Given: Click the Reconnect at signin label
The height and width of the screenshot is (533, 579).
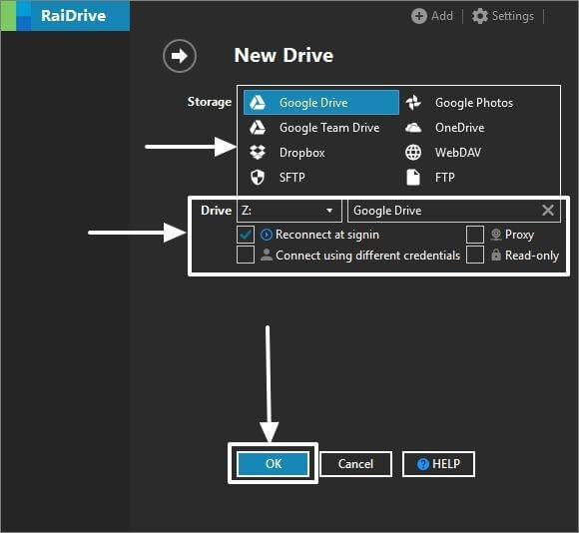Looking at the screenshot, I should (x=327, y=235).
